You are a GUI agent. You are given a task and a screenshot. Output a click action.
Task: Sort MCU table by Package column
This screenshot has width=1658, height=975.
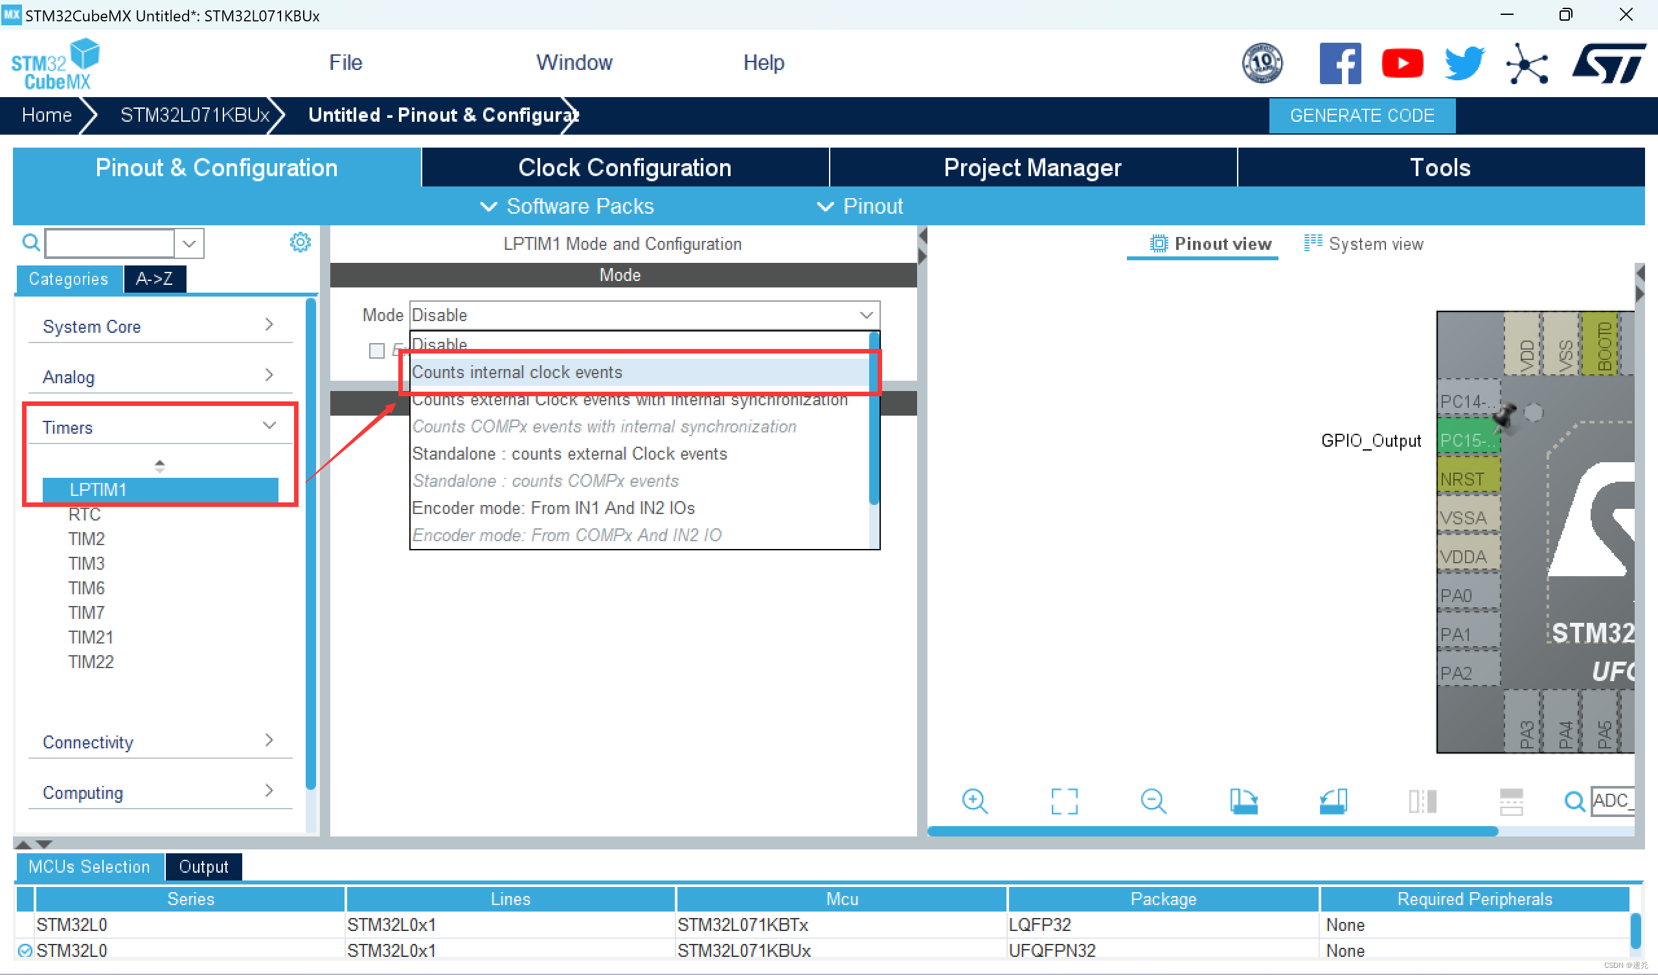click(1163, 899)
